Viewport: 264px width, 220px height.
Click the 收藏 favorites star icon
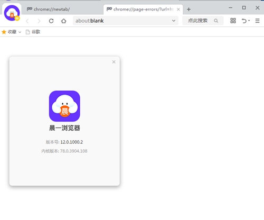tap(4, 32)
